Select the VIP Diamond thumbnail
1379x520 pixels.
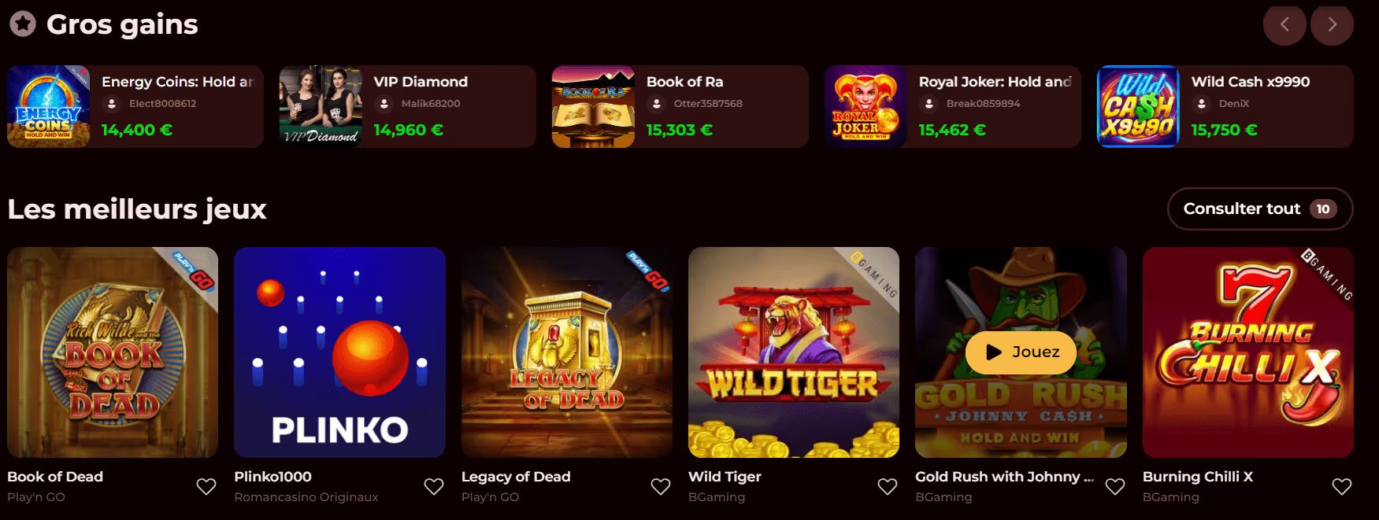tap(321, 106)
